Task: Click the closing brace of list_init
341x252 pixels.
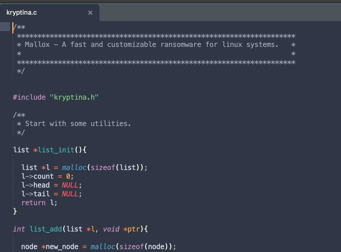Action: pos(15,211)
